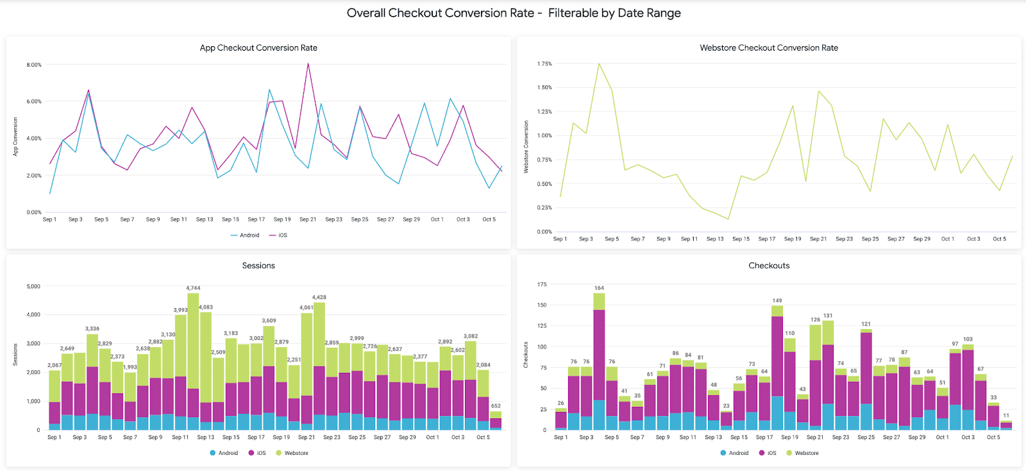1026x471 pixels.
Task: Toggle the Android legend dot in Sessions chart
Action: click(x=212, y=453)
